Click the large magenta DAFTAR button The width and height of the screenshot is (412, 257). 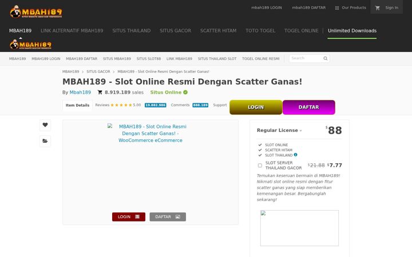(309, 107)
